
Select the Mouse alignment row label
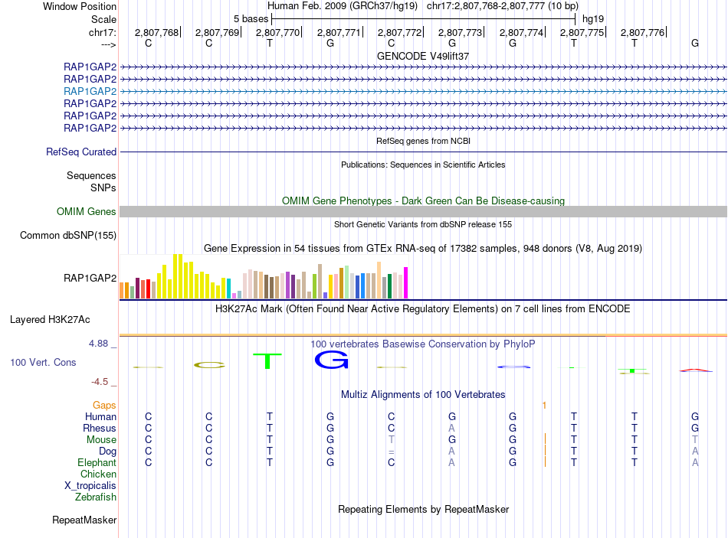click(101, 440)
